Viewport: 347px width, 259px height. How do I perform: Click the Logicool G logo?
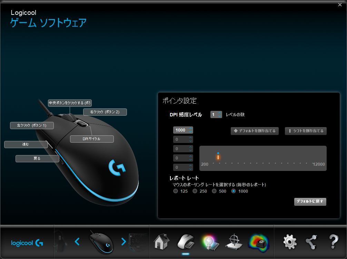pos(27,243)
